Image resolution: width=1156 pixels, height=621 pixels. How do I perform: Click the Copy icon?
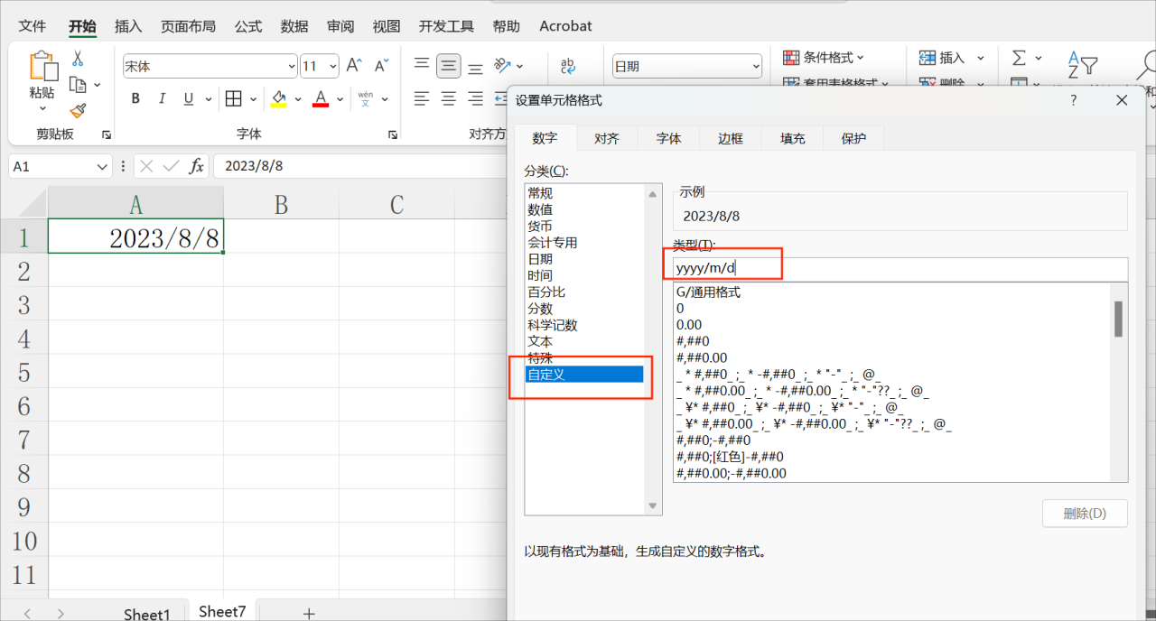pos(78,85)
